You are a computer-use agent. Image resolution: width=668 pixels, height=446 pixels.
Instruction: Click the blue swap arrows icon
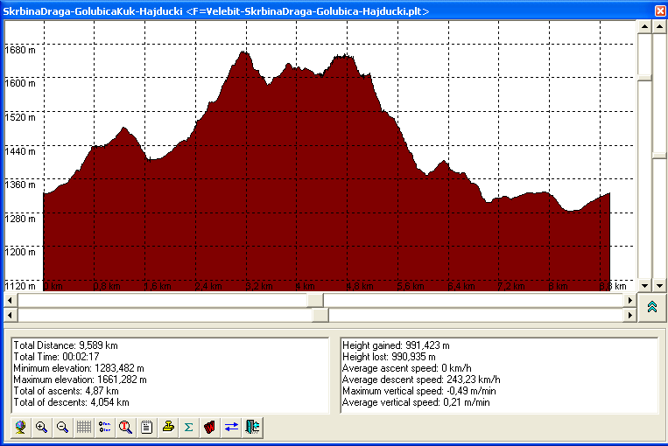[231, 428]
